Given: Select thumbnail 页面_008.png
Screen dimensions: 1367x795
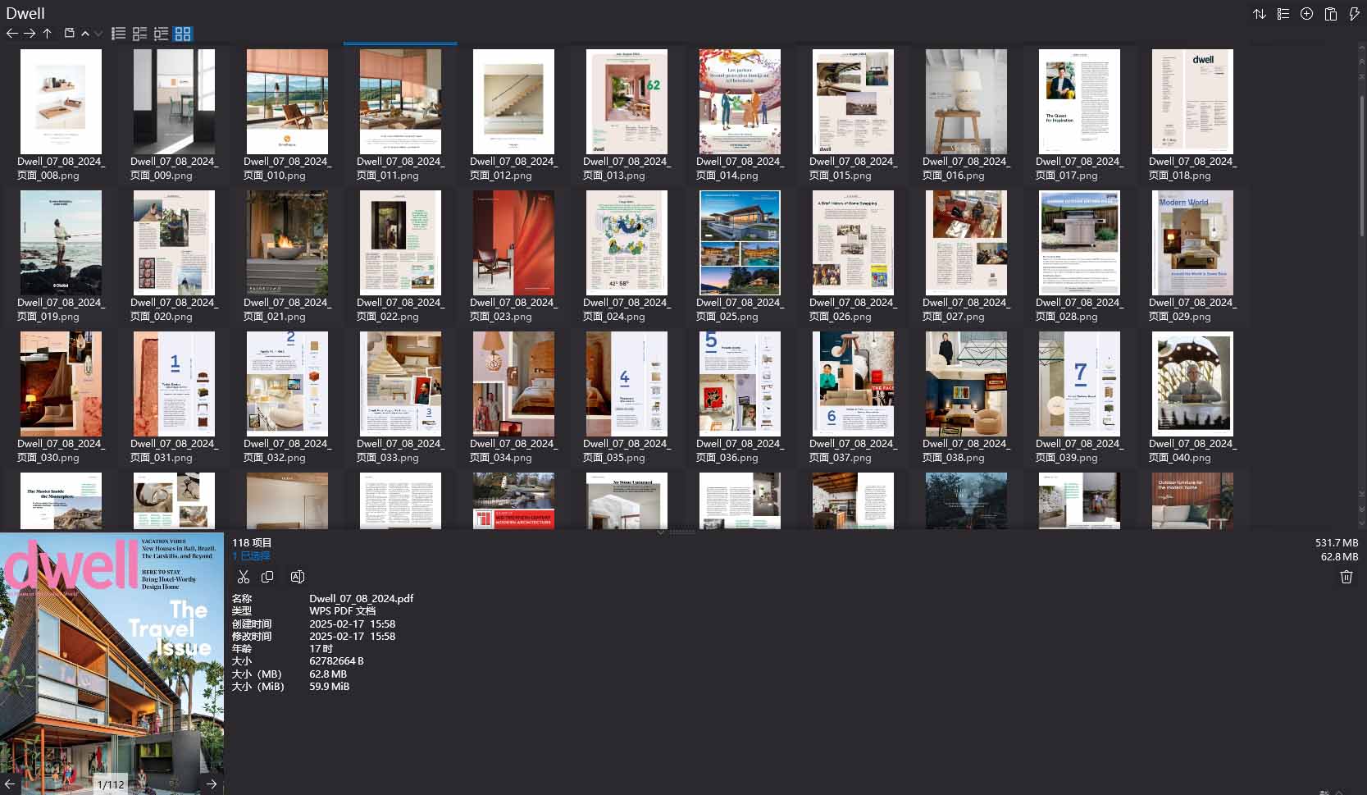Looking at the screenshot, I should (61, 102).
